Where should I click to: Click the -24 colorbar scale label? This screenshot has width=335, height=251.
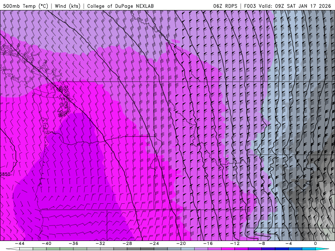click(154, 243)
